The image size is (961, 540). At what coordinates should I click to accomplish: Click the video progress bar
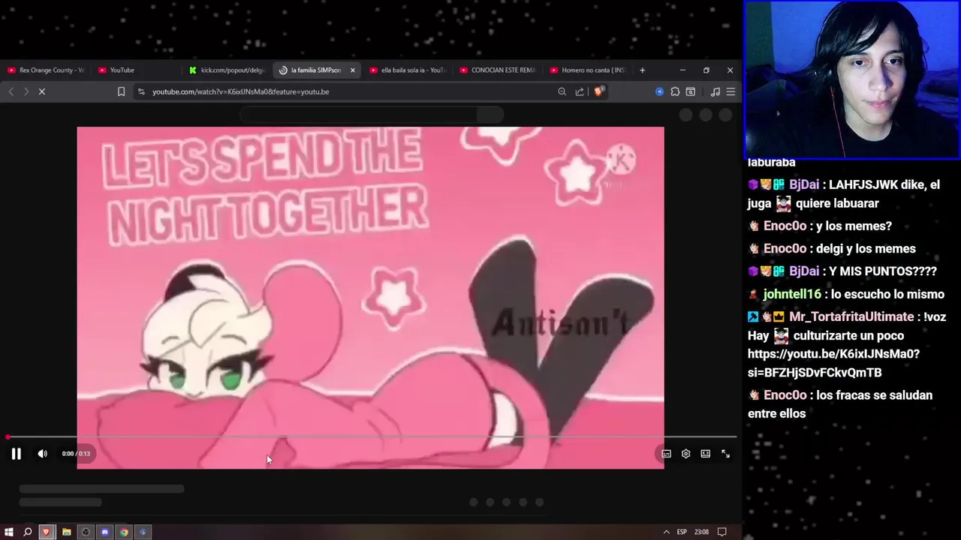tap(371, 436)
